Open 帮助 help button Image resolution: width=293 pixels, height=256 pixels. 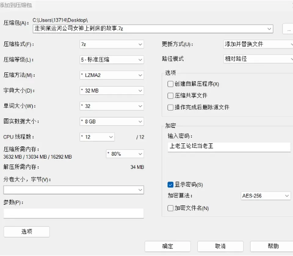[272, 246]
